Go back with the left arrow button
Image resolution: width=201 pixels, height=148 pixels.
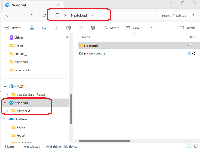[8, 15]
